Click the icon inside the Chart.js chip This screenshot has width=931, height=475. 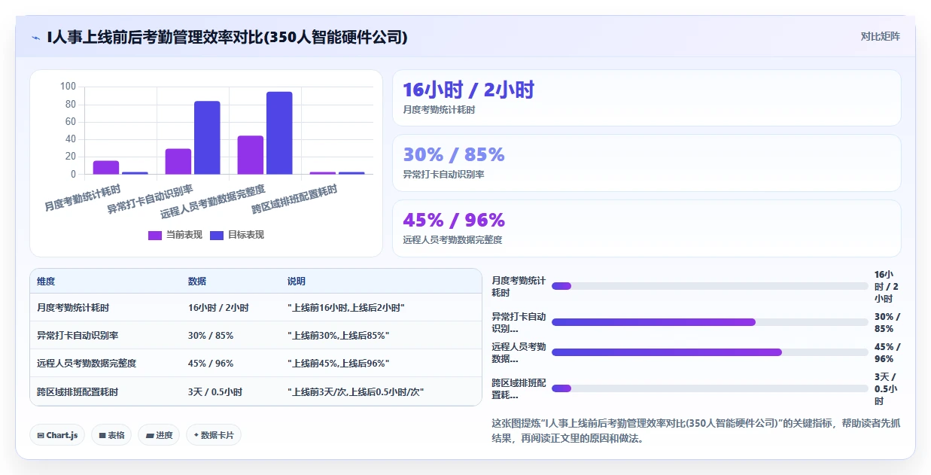click(41, 435)
